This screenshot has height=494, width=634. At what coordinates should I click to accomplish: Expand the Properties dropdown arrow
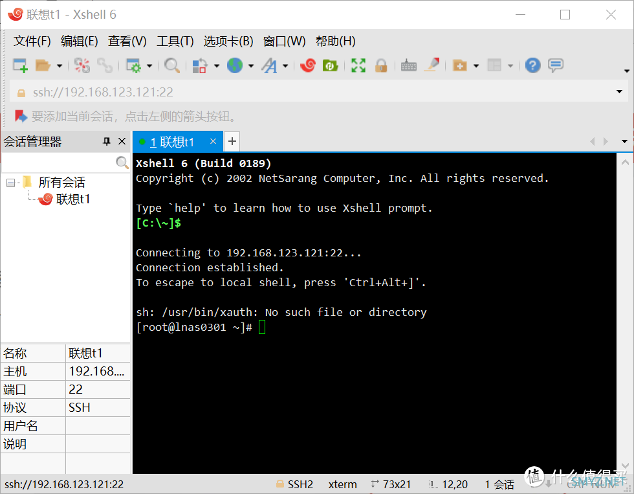149,65
